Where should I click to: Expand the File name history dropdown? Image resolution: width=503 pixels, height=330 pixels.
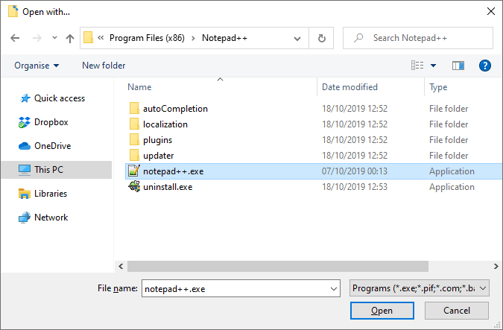pyautogui.click(x=332, y=287)
